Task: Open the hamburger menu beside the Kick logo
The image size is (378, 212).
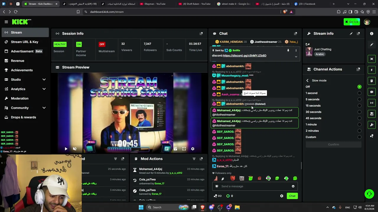Action: 6,22
